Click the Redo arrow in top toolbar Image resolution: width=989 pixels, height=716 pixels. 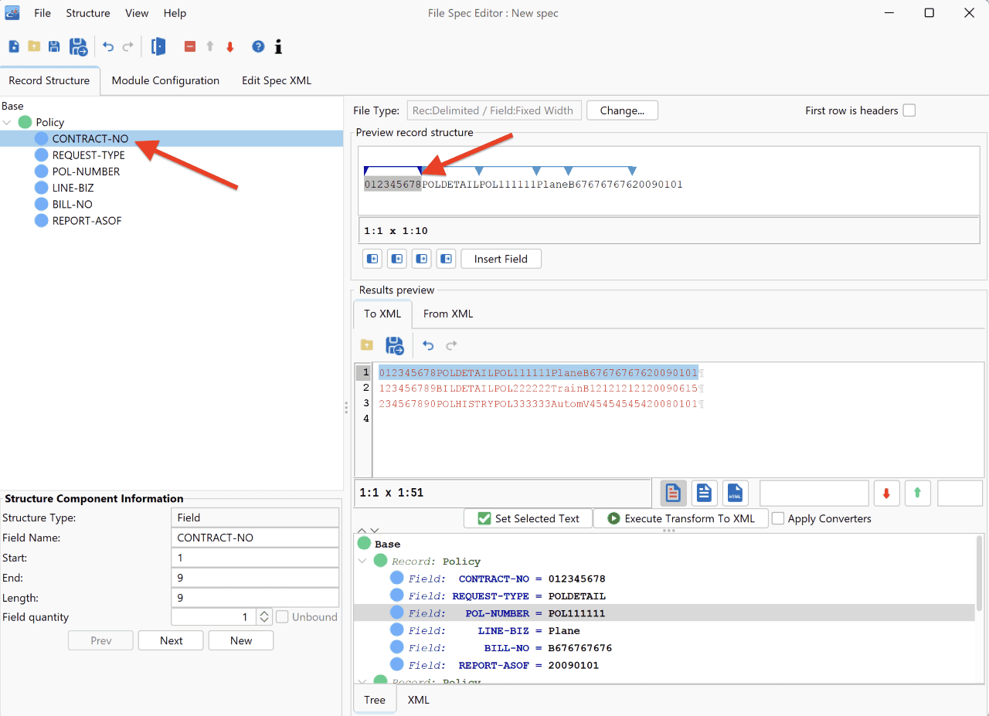pos(128,47)
